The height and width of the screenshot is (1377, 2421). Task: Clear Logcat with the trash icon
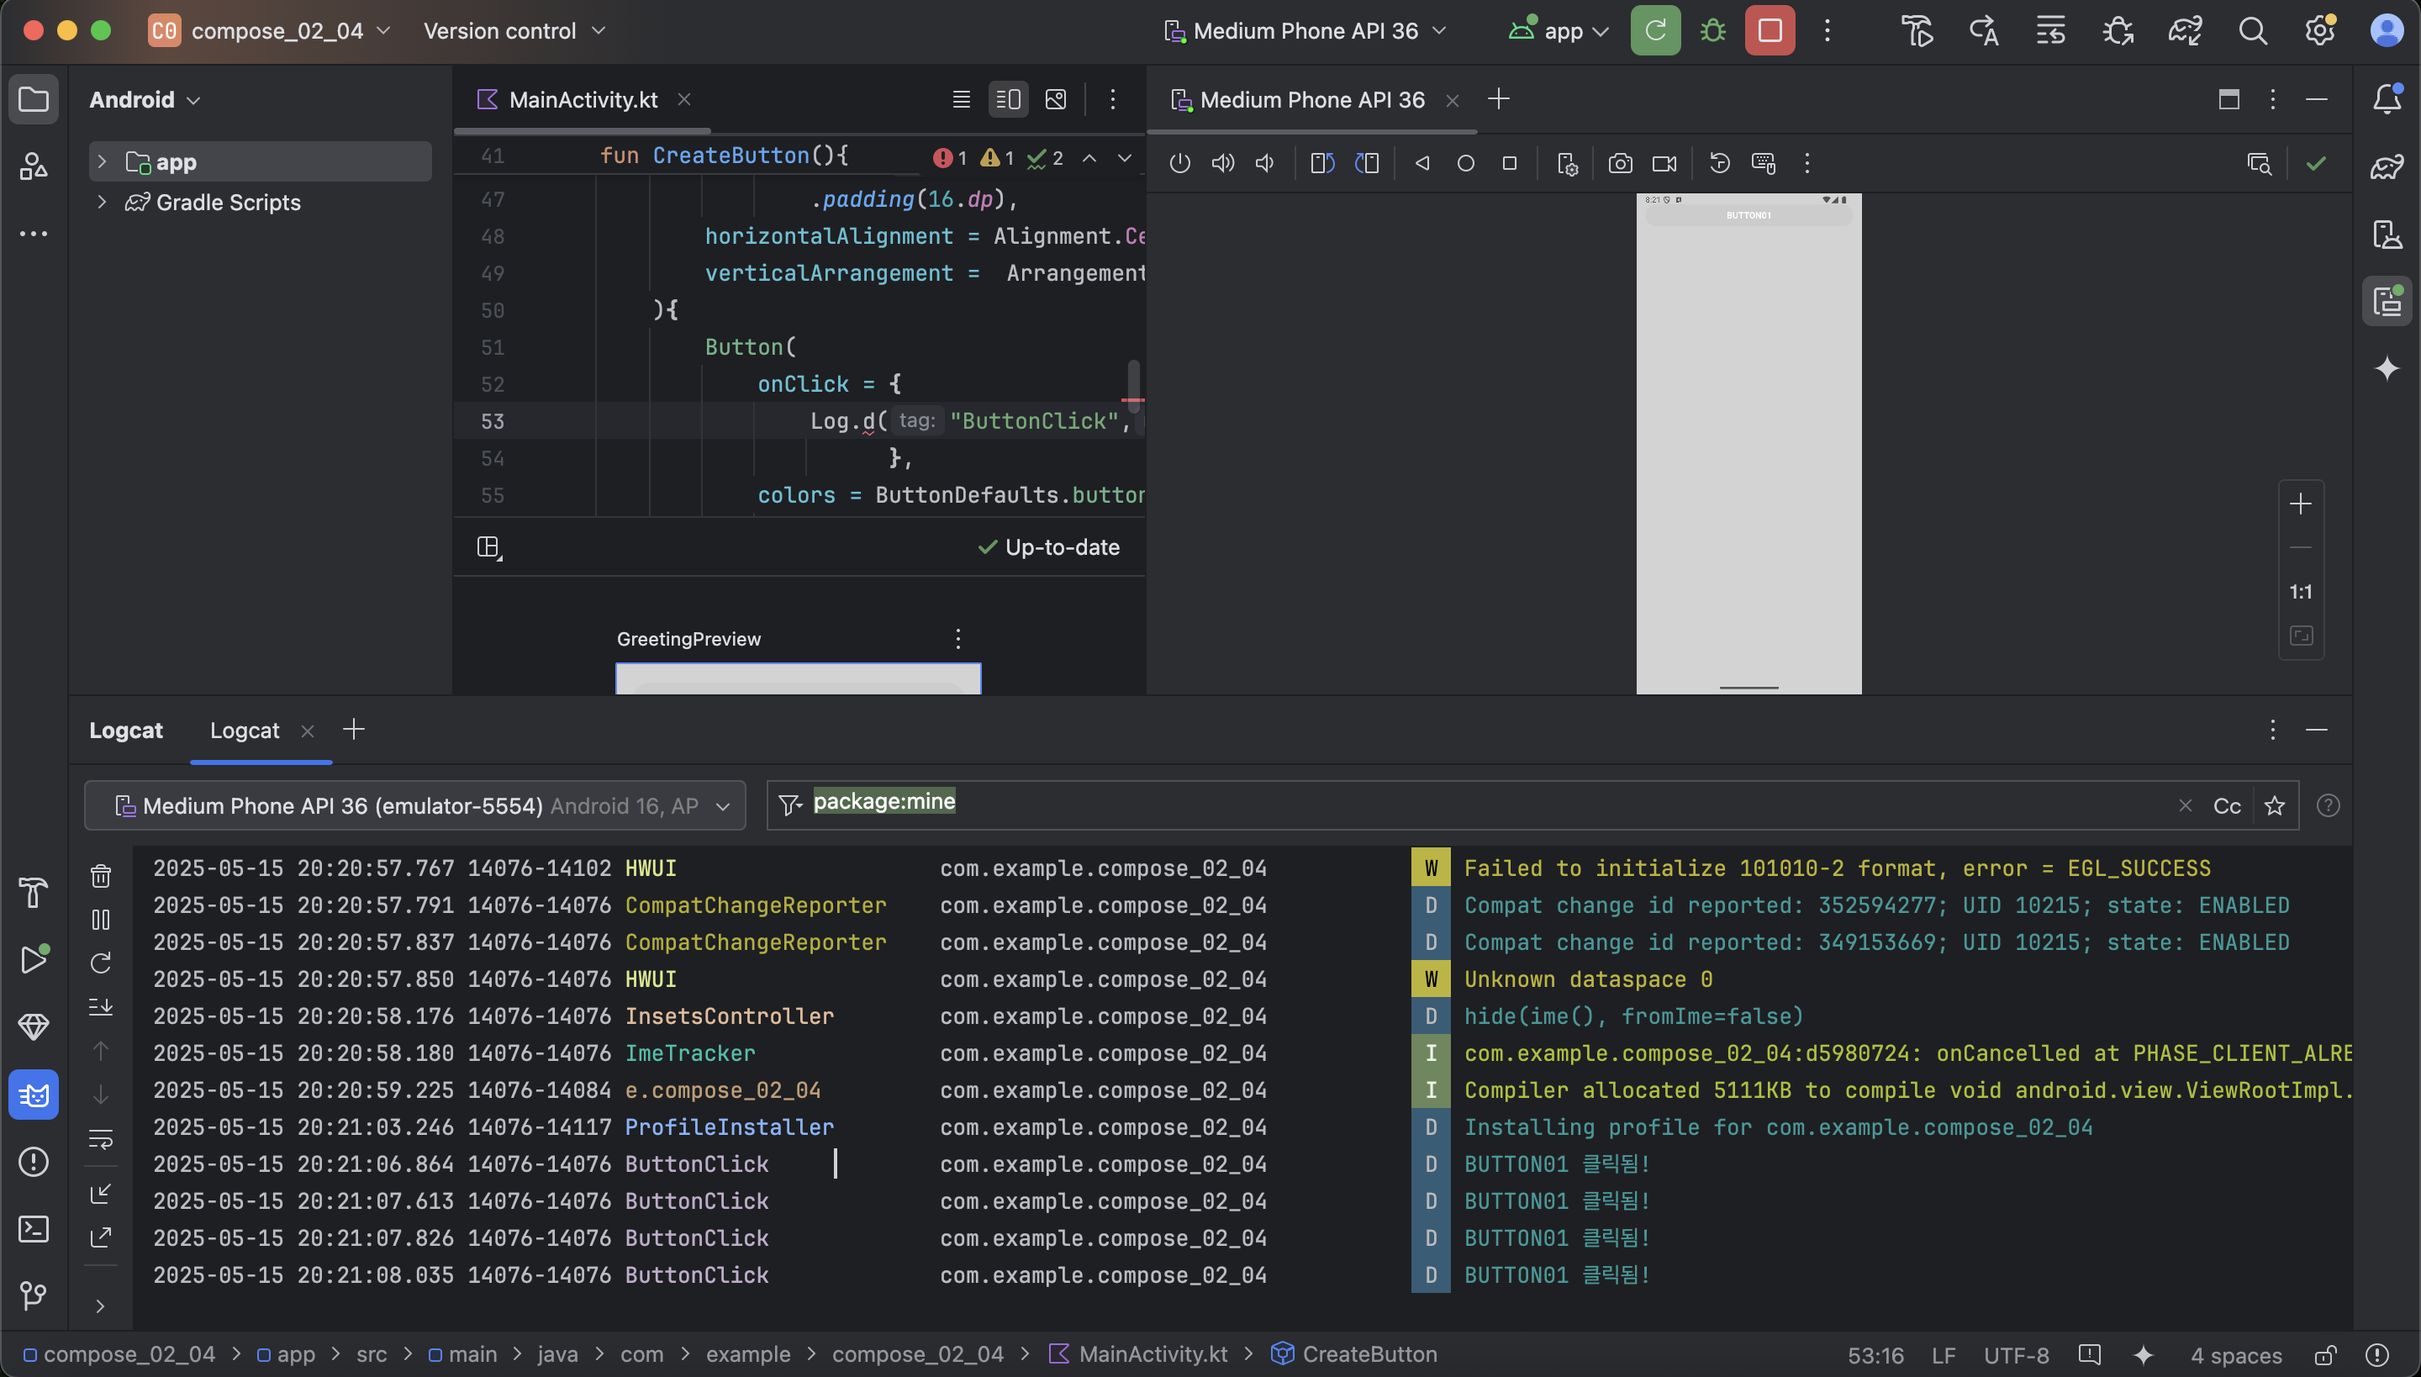tap(101, 876)
